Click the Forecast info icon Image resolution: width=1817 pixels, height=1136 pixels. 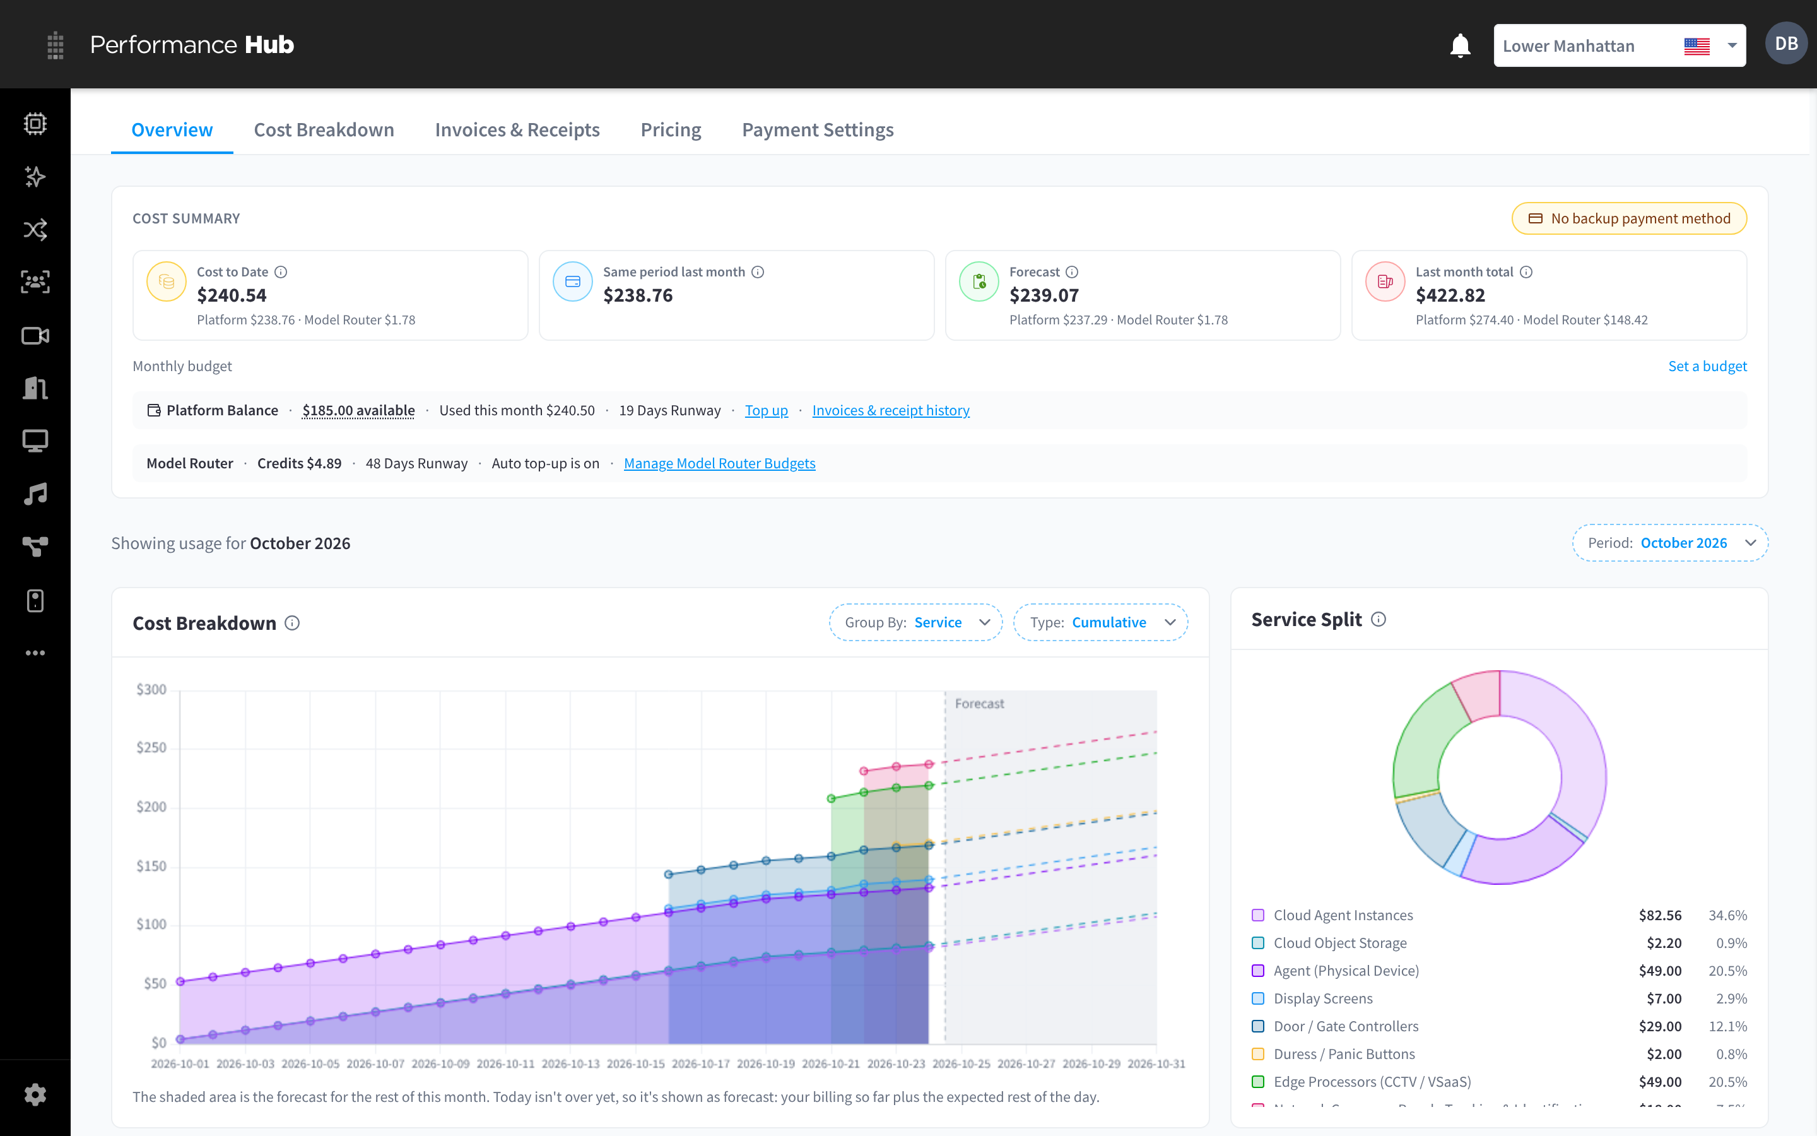tap(1072, 272)
